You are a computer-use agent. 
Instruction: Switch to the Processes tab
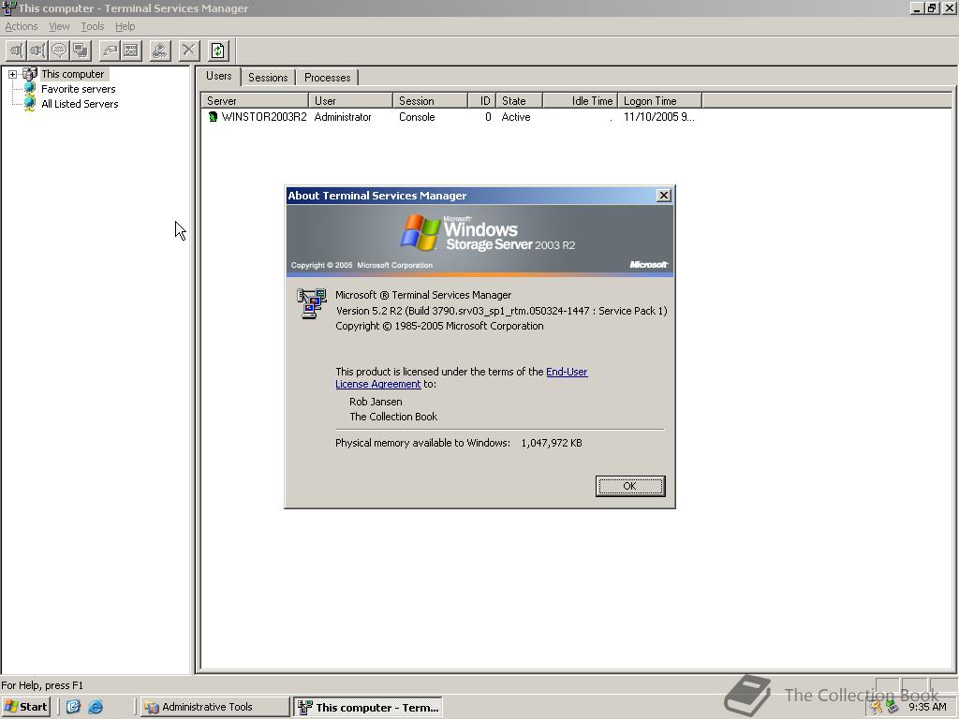pos(327,78)
